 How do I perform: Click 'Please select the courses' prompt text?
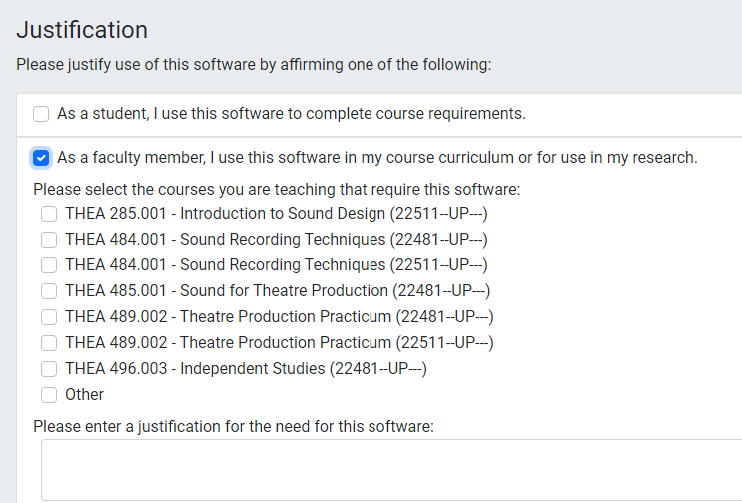pyautogui.click(x=277, y=189)
